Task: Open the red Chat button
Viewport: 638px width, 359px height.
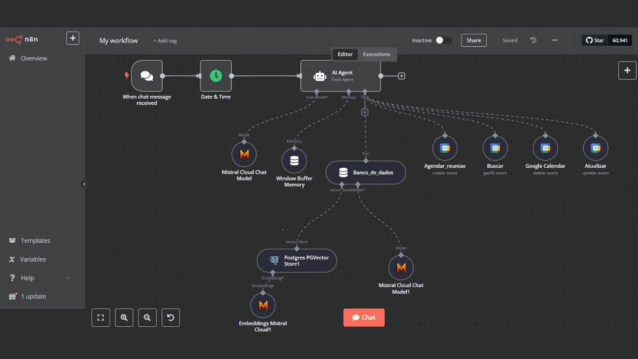Action: pyautogui.click(x=364, y=317)
